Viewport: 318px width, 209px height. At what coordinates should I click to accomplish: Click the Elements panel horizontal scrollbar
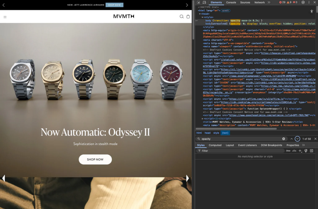pyautogui.click(x=236, y=129)
